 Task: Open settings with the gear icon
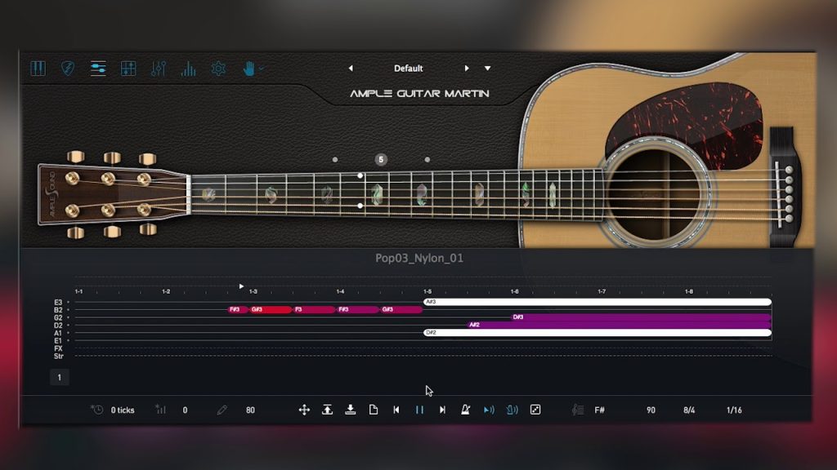point(218,69)
